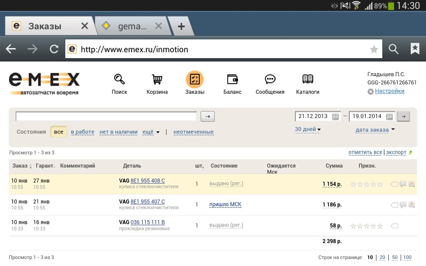The height and width of the screenshot is (266, 426).
Task: Open start date calendar picker
Action: point(336,117)
